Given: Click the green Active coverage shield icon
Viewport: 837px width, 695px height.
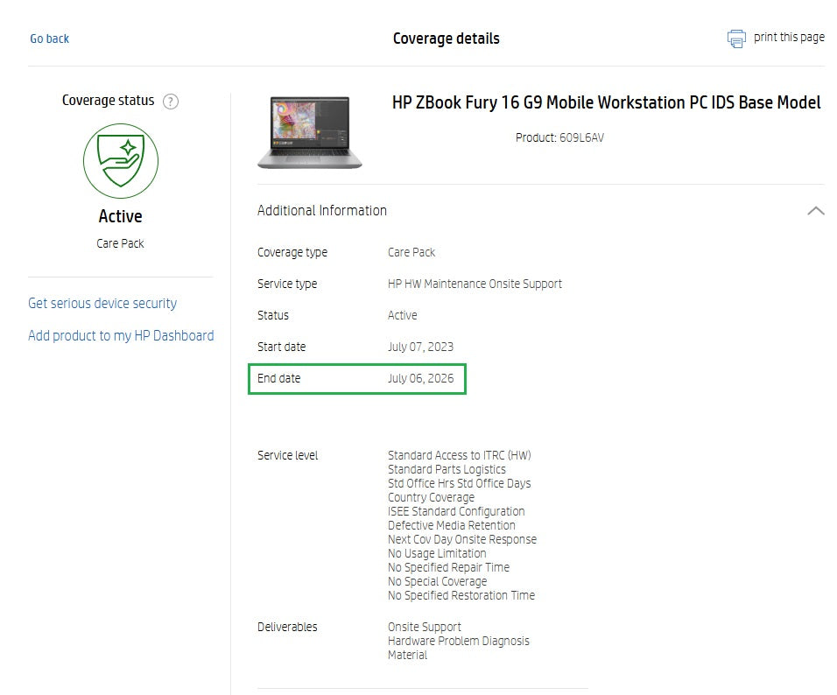Looking at the screenshot, I should (120, 161).
